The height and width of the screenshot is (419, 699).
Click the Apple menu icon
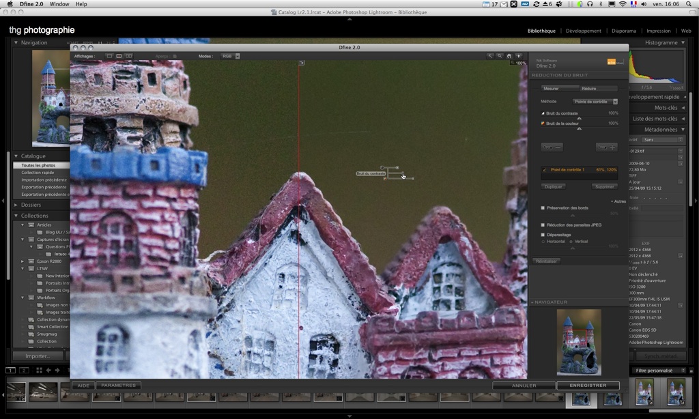10,4
